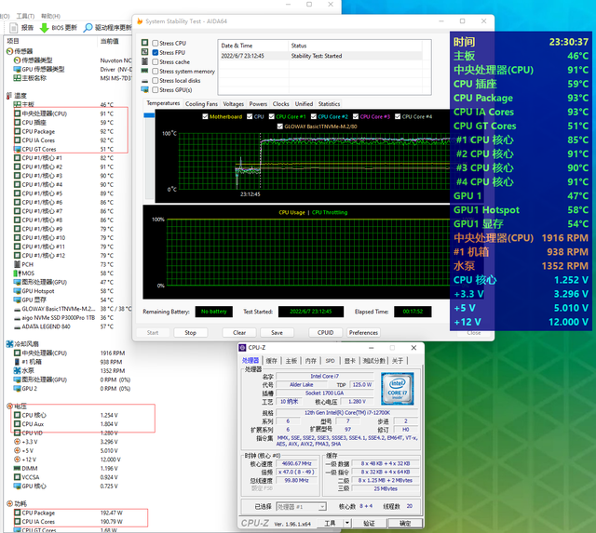Switch to the Cooling Fans tab
This screenshot has height=533, width=596.
tap(201, 104)
